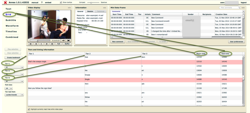
Task: Mute the video with the speaker icon
Action: click(x=63, y=40)
